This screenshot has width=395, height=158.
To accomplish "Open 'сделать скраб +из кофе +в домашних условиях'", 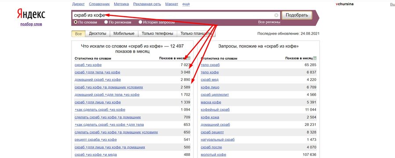I will click(x=116, y=132).
